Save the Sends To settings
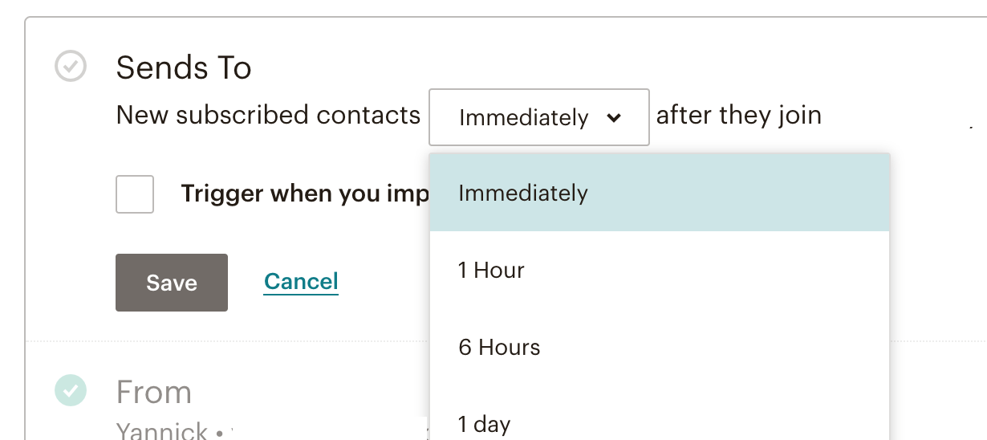The height and width of the screenshot is (440, 987). click(x=172, y=283)
